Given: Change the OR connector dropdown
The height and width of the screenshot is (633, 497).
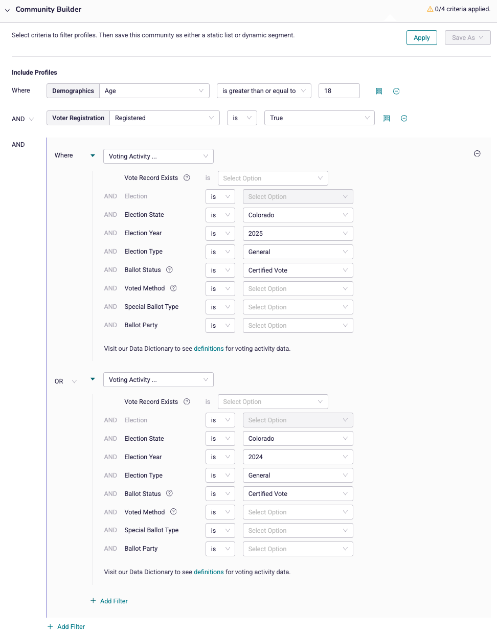Looking at the screenshot, I should [66, 381].
